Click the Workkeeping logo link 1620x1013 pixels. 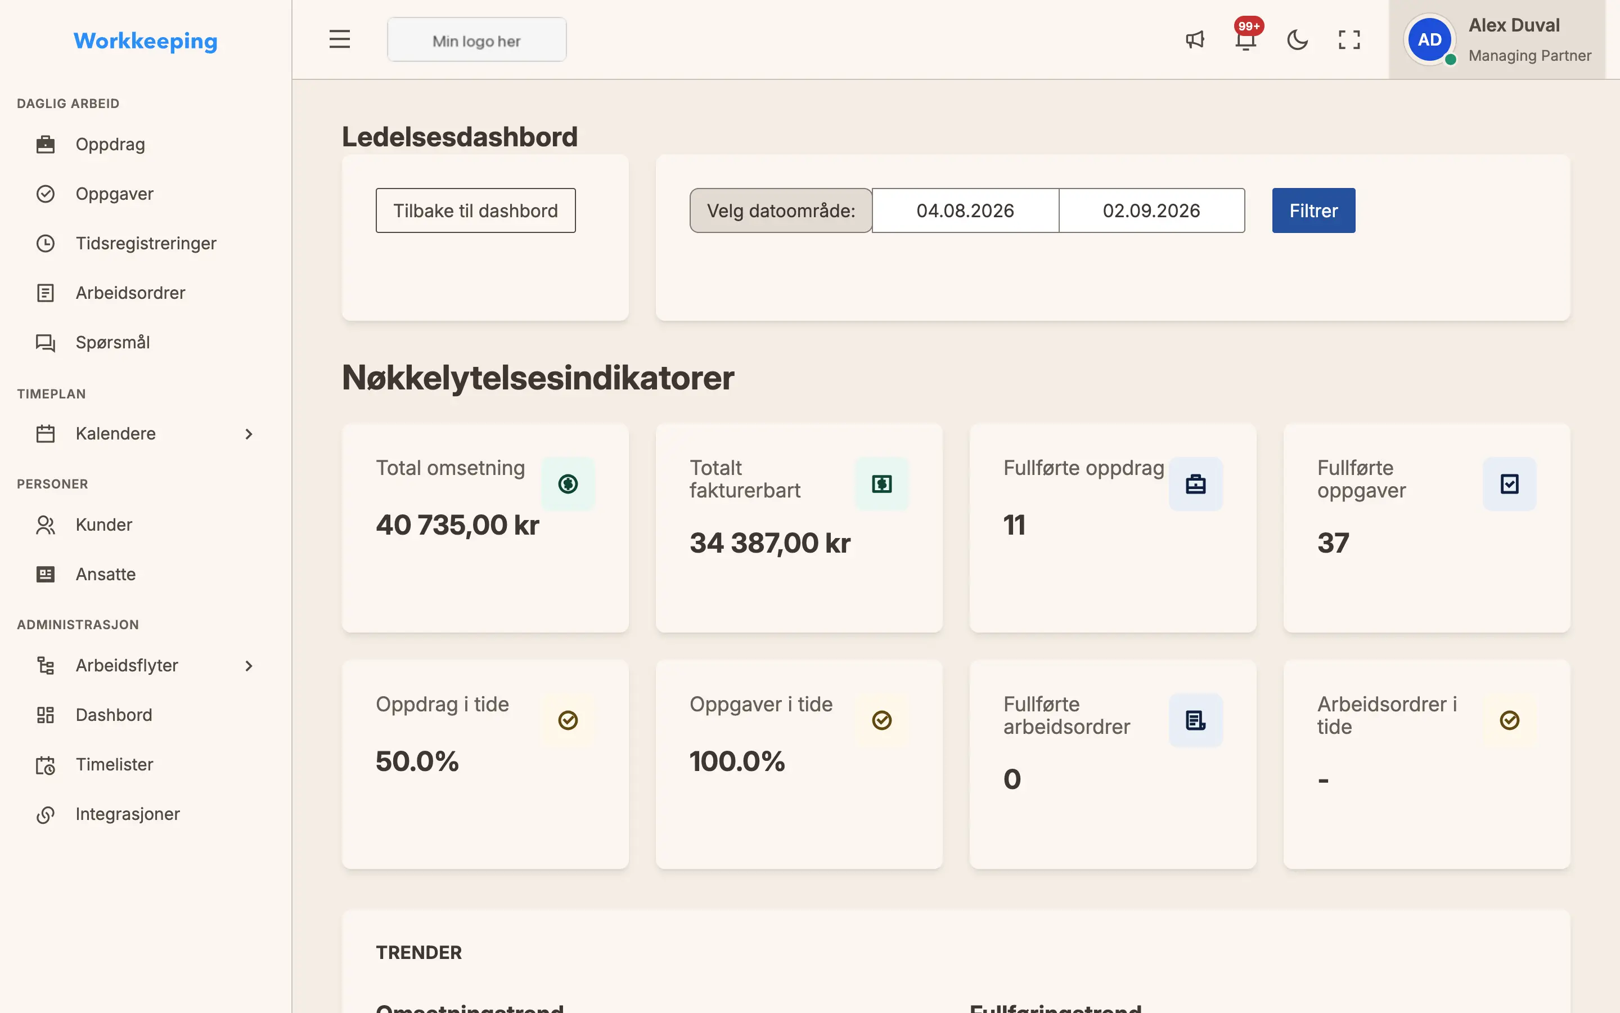145,41
